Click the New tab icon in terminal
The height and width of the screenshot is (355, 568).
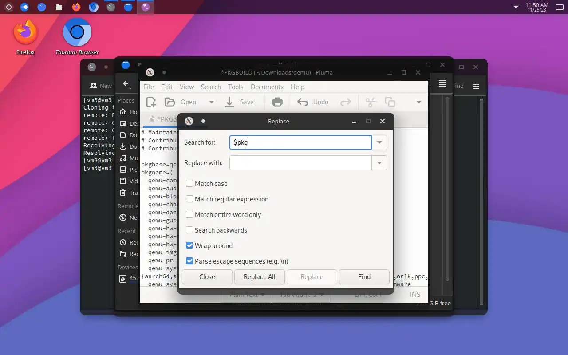93,86
